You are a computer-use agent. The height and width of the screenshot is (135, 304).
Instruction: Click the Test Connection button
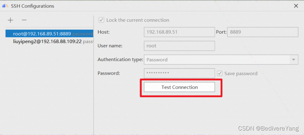coord(179,87)
